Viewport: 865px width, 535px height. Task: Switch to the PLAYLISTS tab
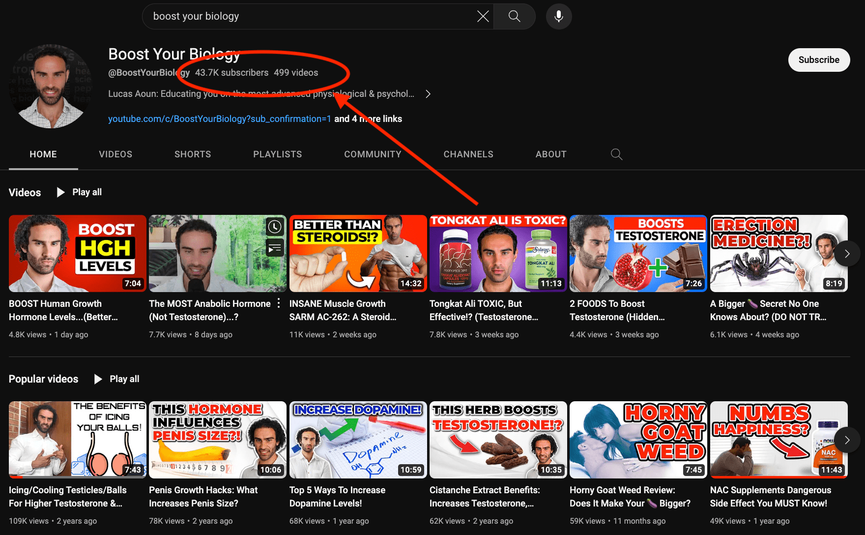[x=278, y=154]
